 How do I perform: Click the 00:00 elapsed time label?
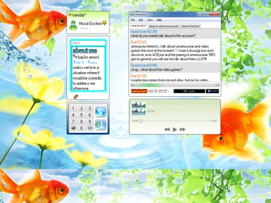click(x=135, y=121)
